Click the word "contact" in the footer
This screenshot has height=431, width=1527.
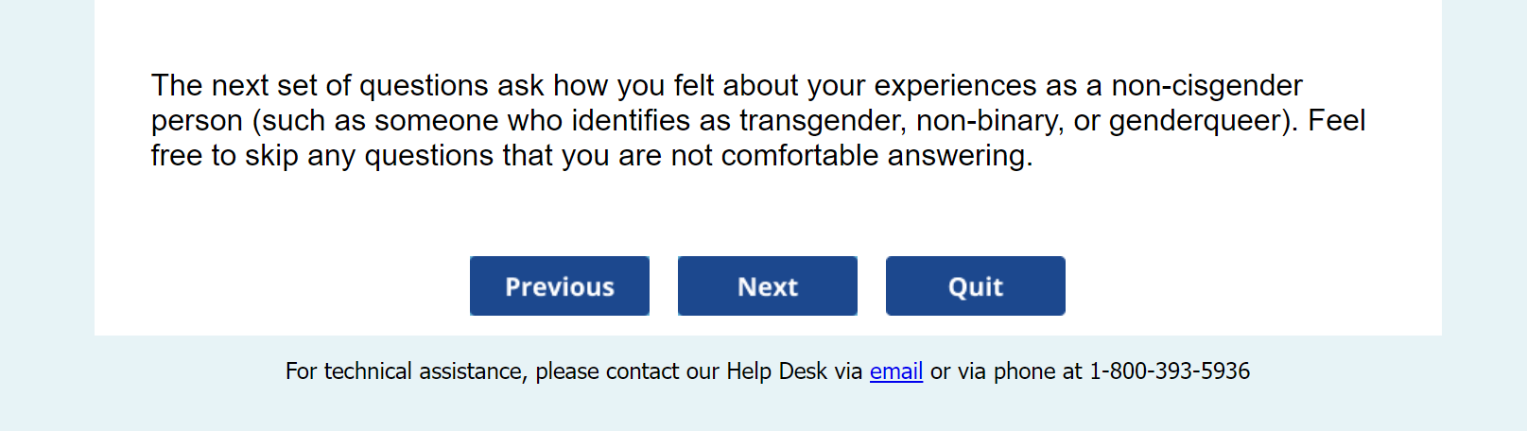point(643,371)
